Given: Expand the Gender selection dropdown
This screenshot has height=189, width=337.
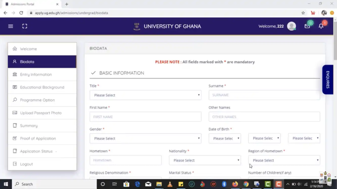Looking at the screenshot, I should click(x=145, y=138).
